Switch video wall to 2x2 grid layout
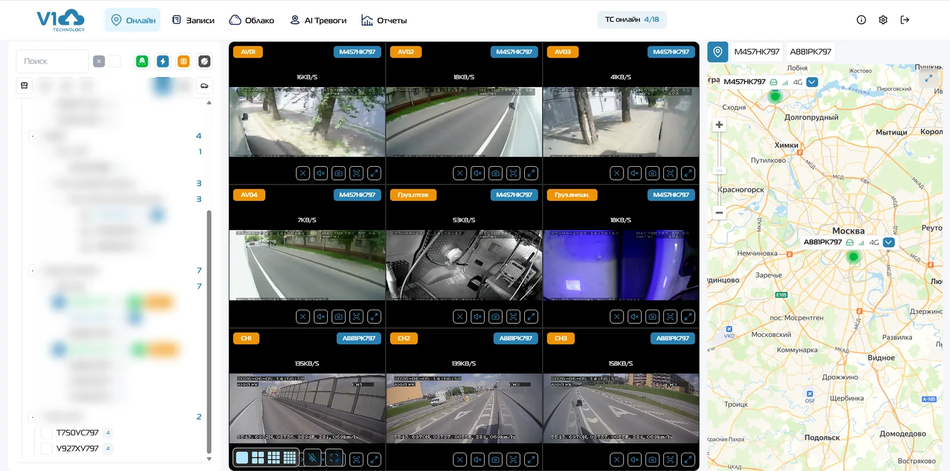This screenshot has height=471, width=950. pyautogui.click(x=258, y=457)
